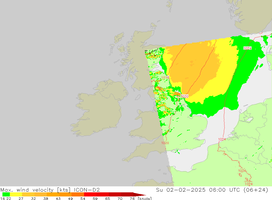Screen dimensions: 272x200
Task: Click the legend value 43
Action: point(58,199)
